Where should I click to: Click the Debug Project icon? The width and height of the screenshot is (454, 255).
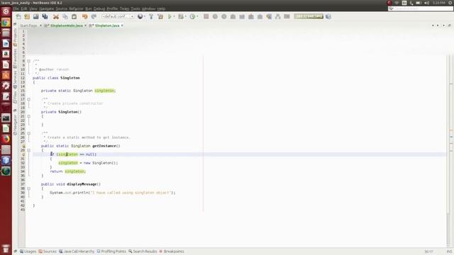(x=181, y=16)
